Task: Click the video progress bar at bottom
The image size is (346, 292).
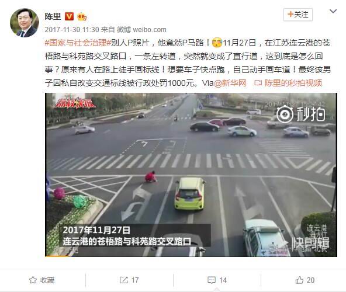Action: click(191, 256)
